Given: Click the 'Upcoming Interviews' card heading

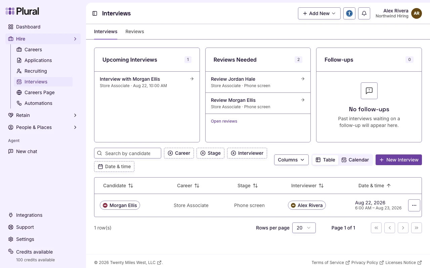Looking at the screenshot, I should [130, 60].
